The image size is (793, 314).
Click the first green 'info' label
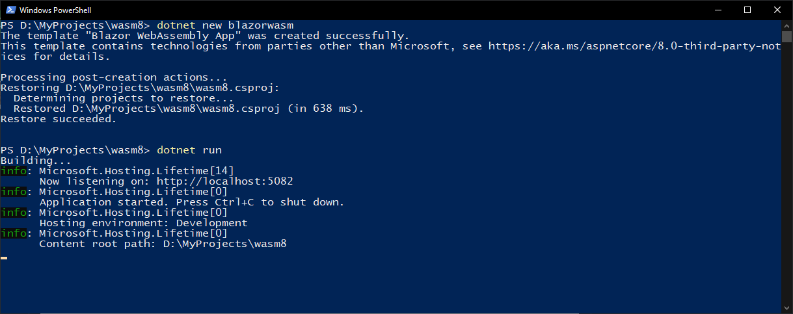(14, 171)
